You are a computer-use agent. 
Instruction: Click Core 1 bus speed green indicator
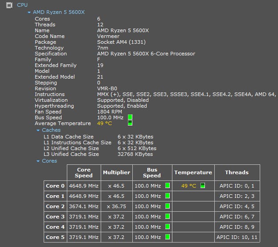pyautogui.click(x=168, y=196)
